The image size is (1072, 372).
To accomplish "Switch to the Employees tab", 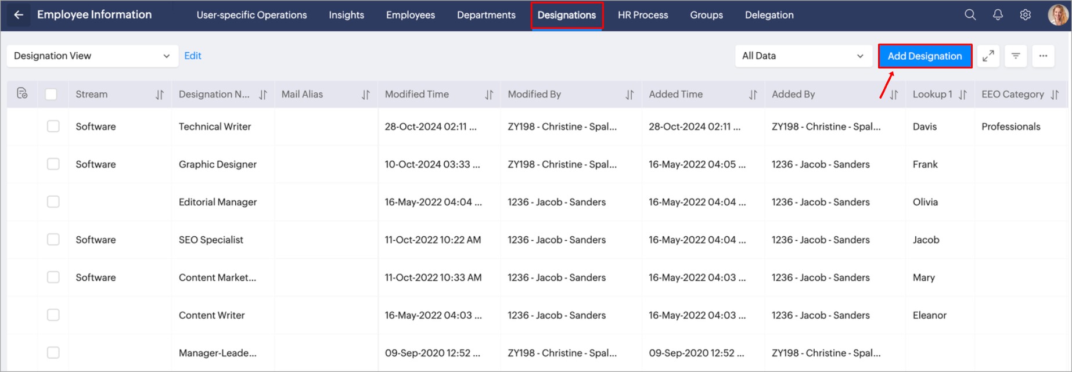I will tap(411, 15).
